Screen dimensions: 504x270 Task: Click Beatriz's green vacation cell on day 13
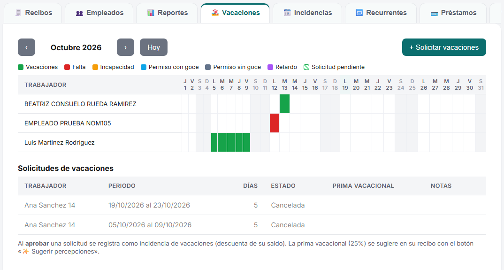tap(284, 104)
